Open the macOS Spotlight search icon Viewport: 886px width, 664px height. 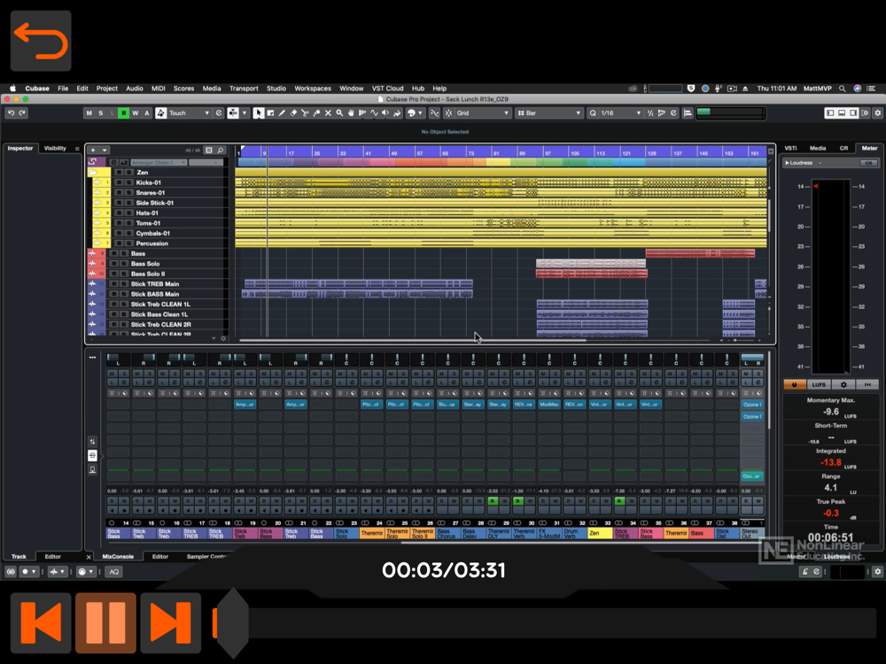(842, 89)
